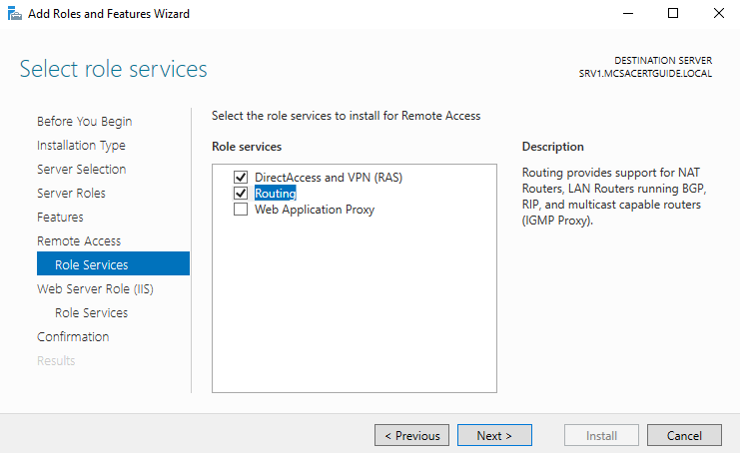Open Web Server Role (IIS) step
This screenshot has width=740, height=453.
[x=95, y=289]
